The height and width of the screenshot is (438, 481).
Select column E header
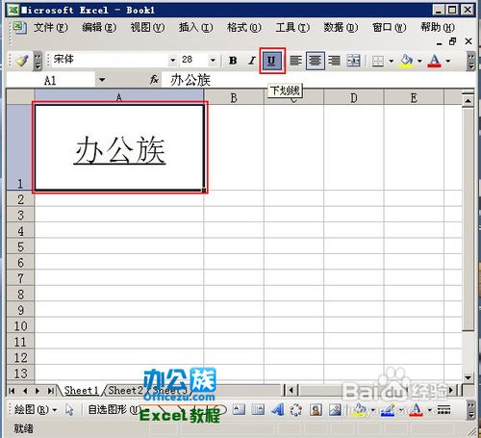point(414,97)
